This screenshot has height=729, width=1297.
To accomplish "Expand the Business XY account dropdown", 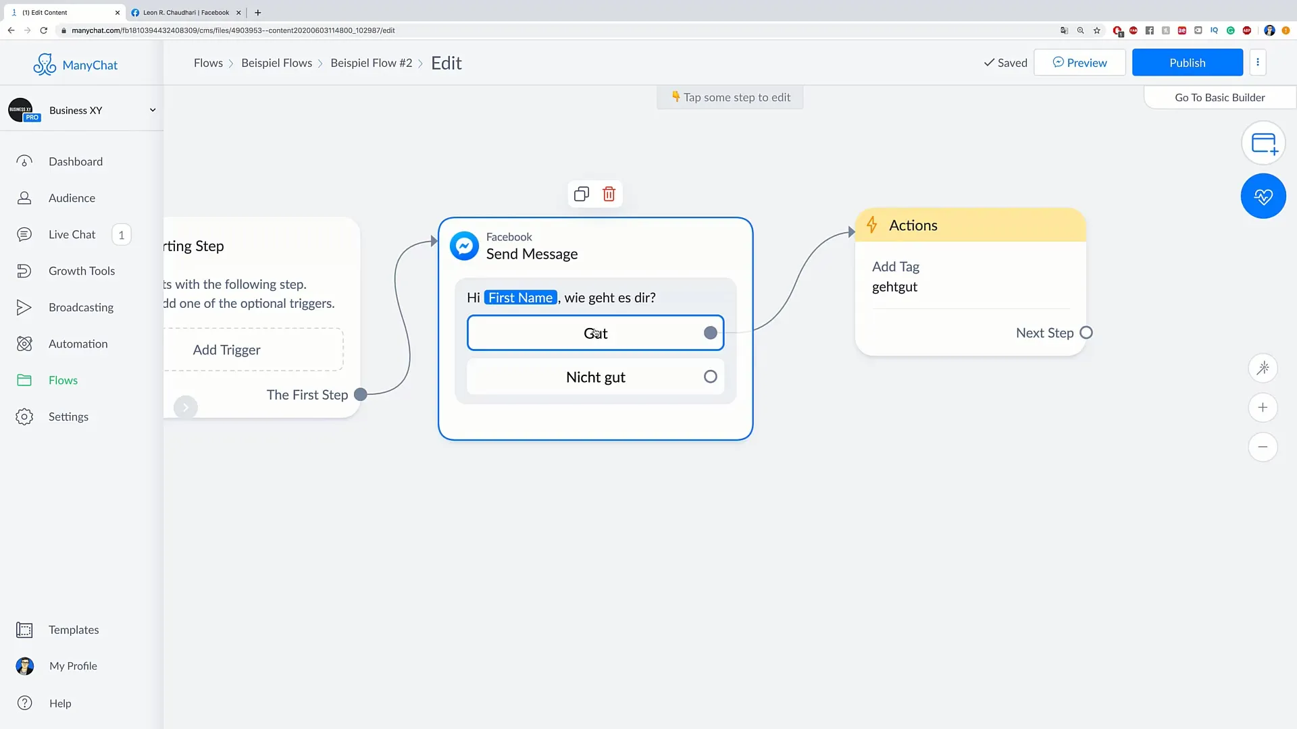I will click(151, 109).
